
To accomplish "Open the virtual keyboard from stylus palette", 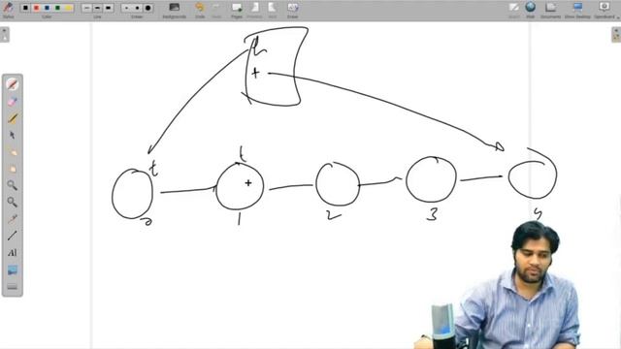I will coord(13,287).
